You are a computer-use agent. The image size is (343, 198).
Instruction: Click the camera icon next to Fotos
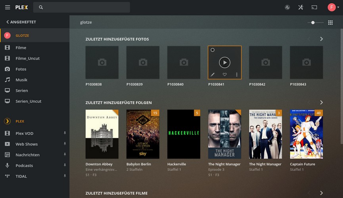7,69
